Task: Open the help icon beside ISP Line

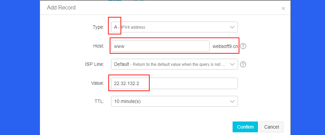Action: click(243, 64)
